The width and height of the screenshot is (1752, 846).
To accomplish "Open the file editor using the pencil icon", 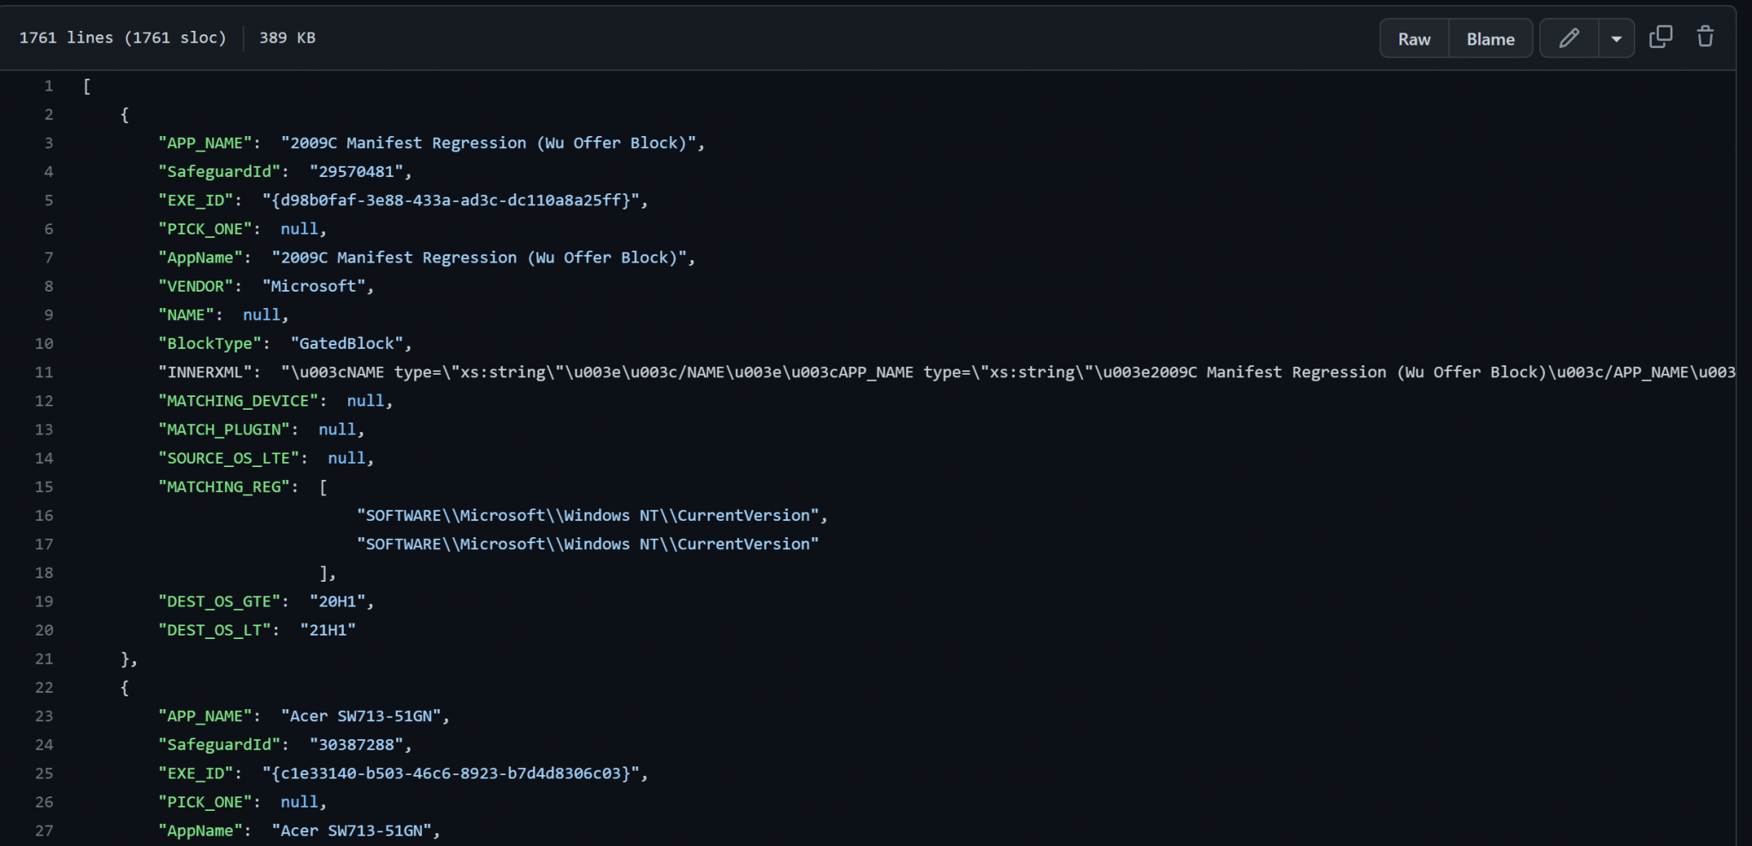I will coord(1569,38).
